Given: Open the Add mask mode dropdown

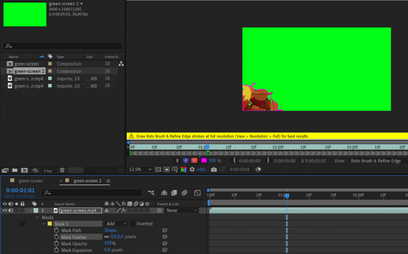Looking at the screenshot, I should click(x=116, y=223).
